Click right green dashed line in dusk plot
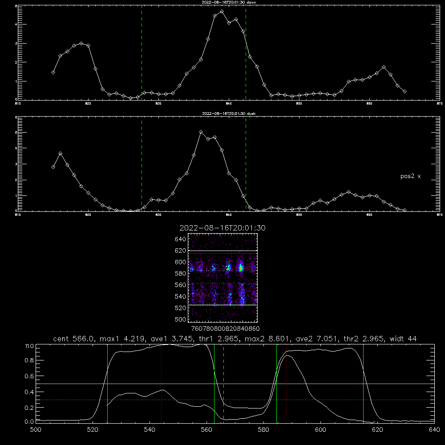Image resolution: width=445 pixels, height=445 pixels. pyautogui.click(x=246, y=164)
